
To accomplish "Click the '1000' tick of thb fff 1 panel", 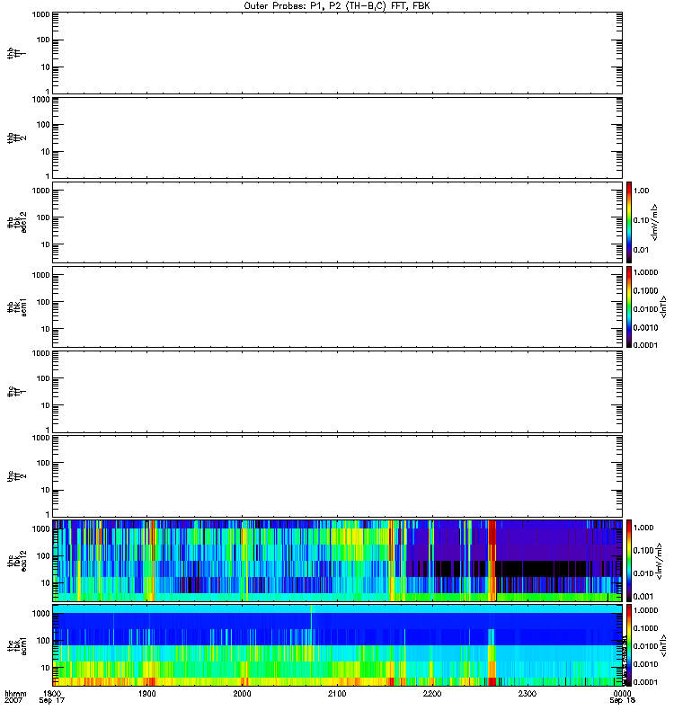I will [x=40, y=14].
